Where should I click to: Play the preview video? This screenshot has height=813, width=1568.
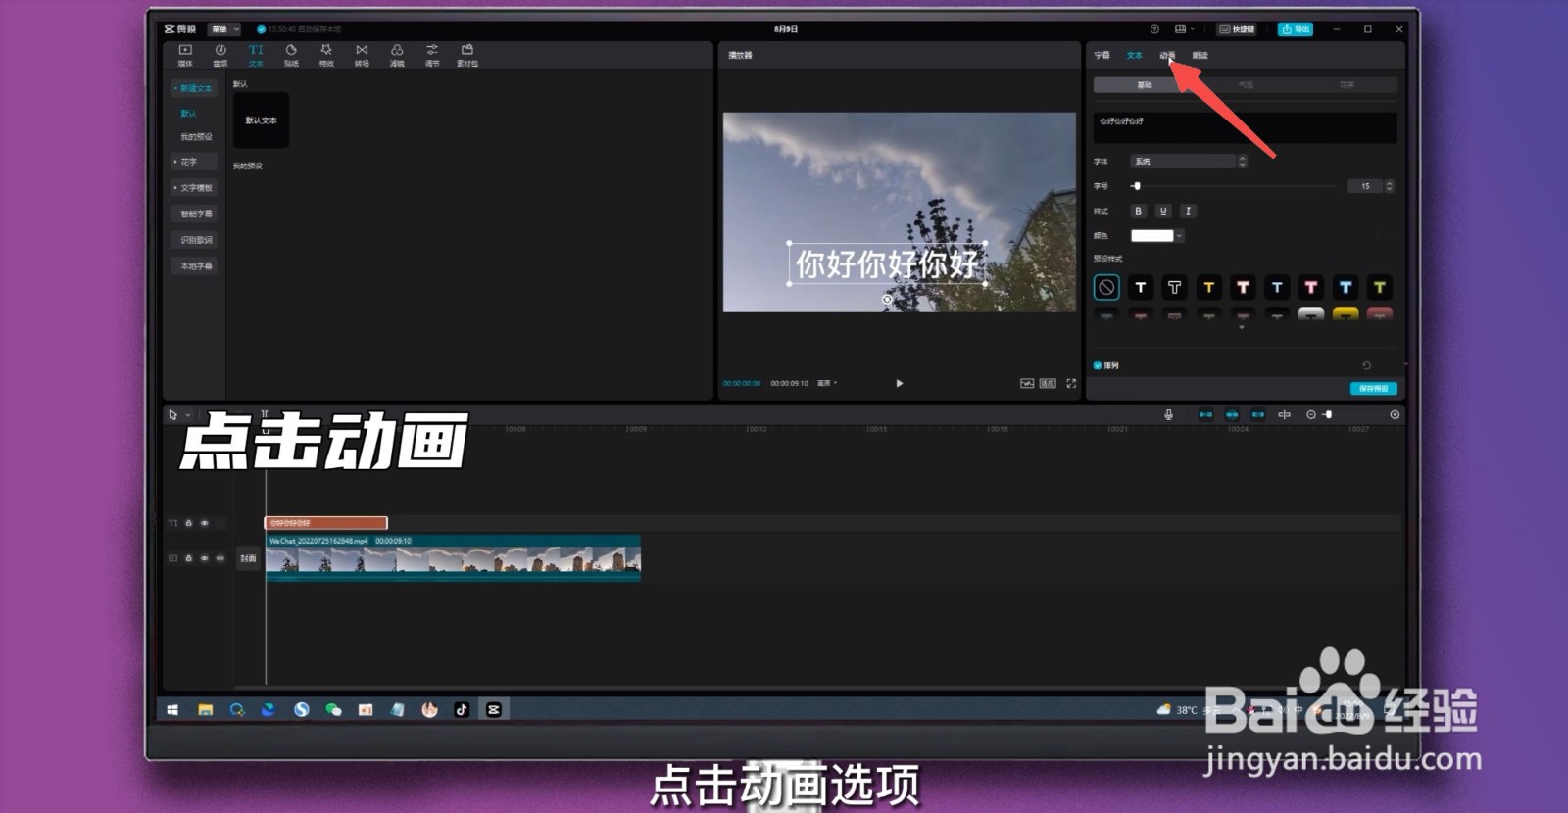tap(899, 383)
